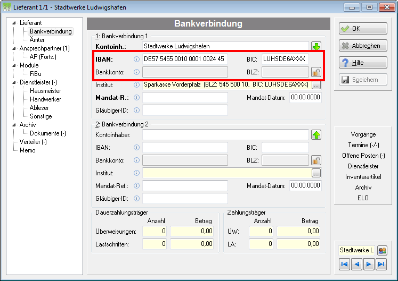Click the Speichern button

pyautogui.click(x=363, y=80)
